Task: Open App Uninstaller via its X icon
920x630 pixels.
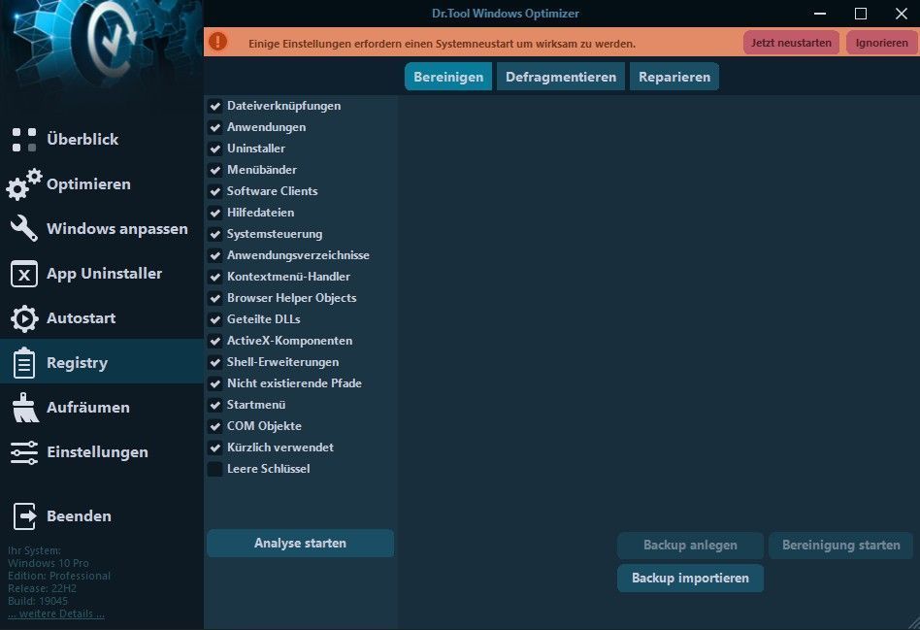Action: coord(24,274)
